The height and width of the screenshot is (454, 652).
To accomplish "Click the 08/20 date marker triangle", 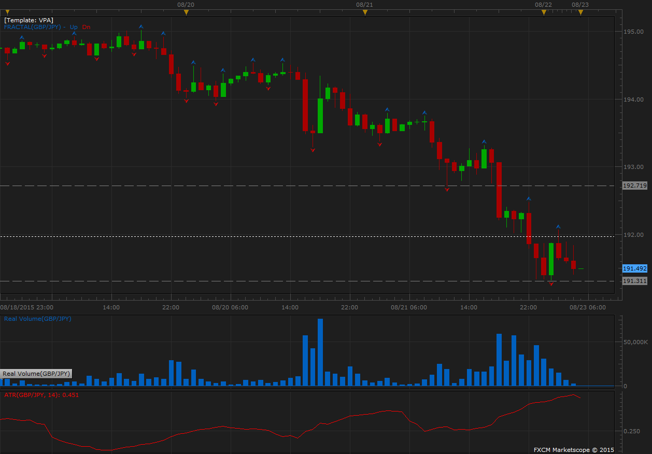I will tap(186, 13).
